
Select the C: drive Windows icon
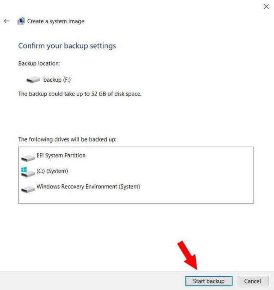click(x=28, y=172)
